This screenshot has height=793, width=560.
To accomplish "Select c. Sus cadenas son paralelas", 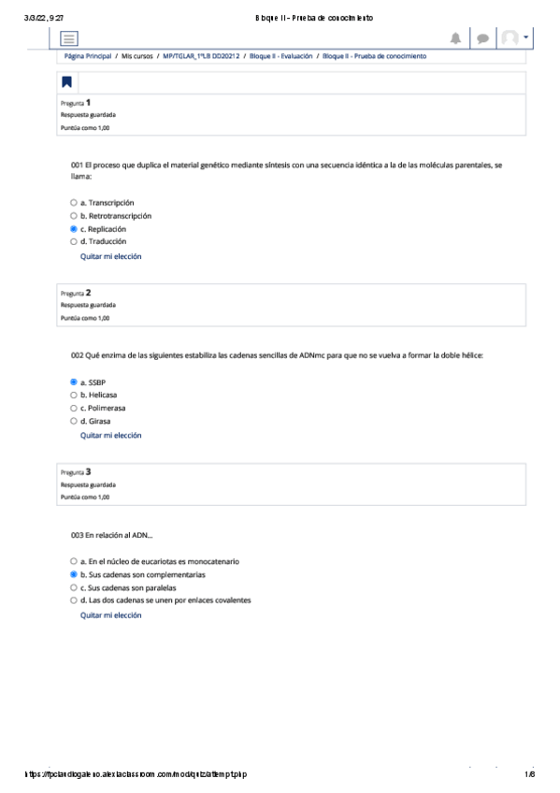I will [74, 587].
